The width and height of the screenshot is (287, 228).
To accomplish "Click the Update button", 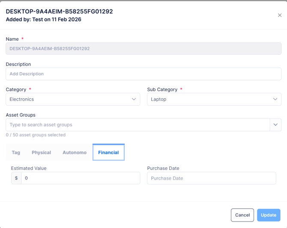I will (x=269, y=215).
